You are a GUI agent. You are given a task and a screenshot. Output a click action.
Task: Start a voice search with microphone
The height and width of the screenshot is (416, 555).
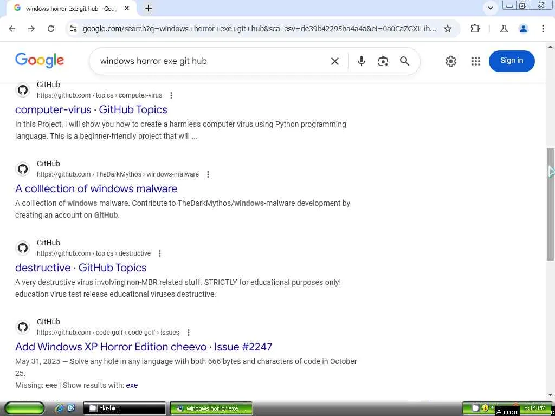coord(361,61)
